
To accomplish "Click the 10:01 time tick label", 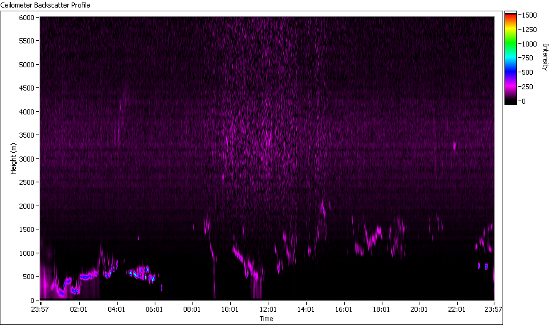I will (x=230, y=309).
